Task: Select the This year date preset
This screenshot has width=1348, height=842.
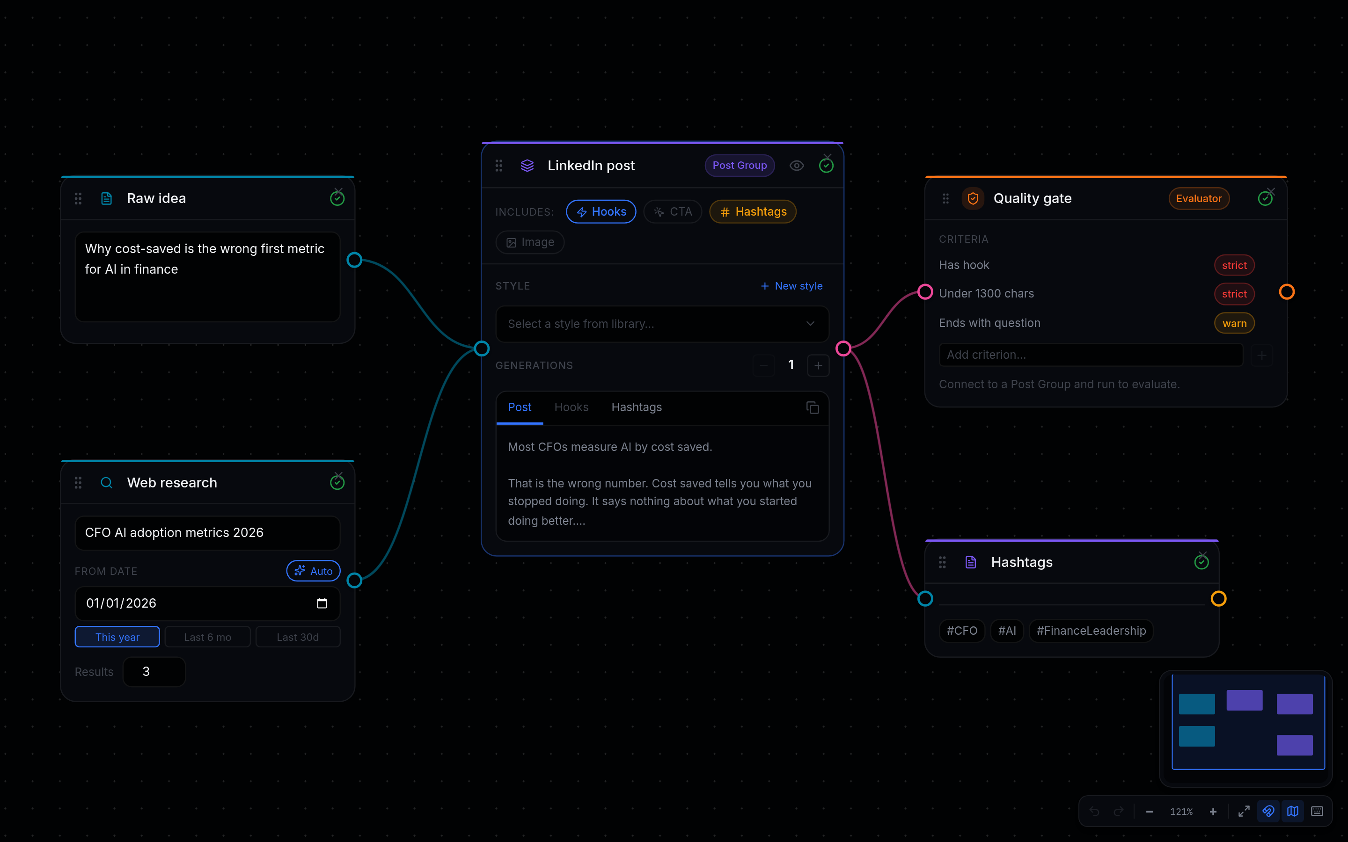Action: pos(117,637)
